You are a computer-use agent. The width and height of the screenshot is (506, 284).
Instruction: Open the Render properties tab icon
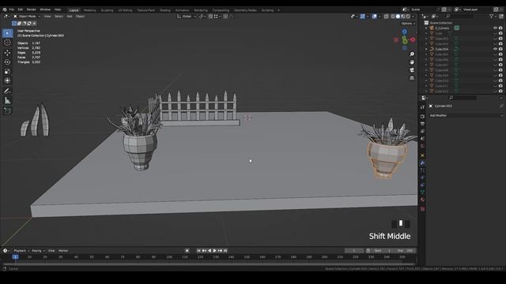pyautogui.click(x=422, y=116)
